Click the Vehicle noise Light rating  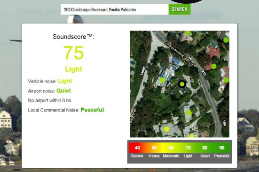click(65, 81)
